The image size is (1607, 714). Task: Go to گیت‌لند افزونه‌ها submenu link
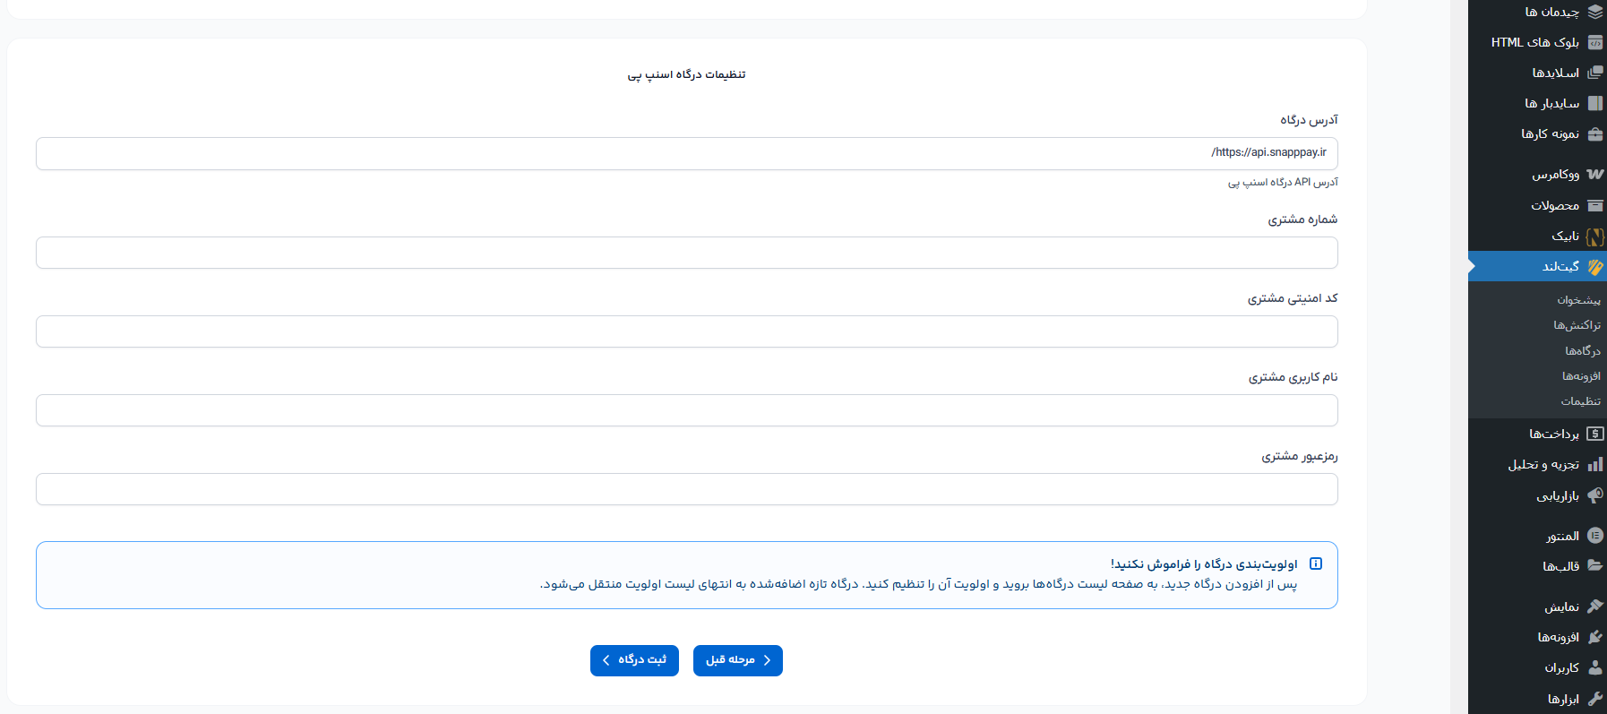coord(1581,375)
